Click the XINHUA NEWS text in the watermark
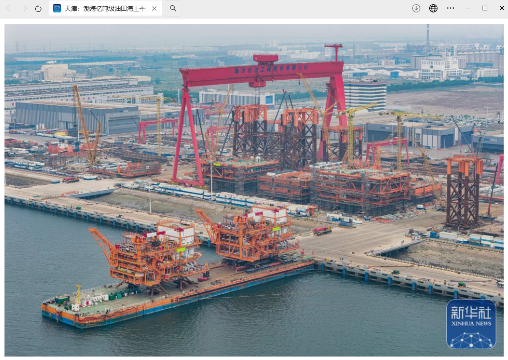 [472, 324]
